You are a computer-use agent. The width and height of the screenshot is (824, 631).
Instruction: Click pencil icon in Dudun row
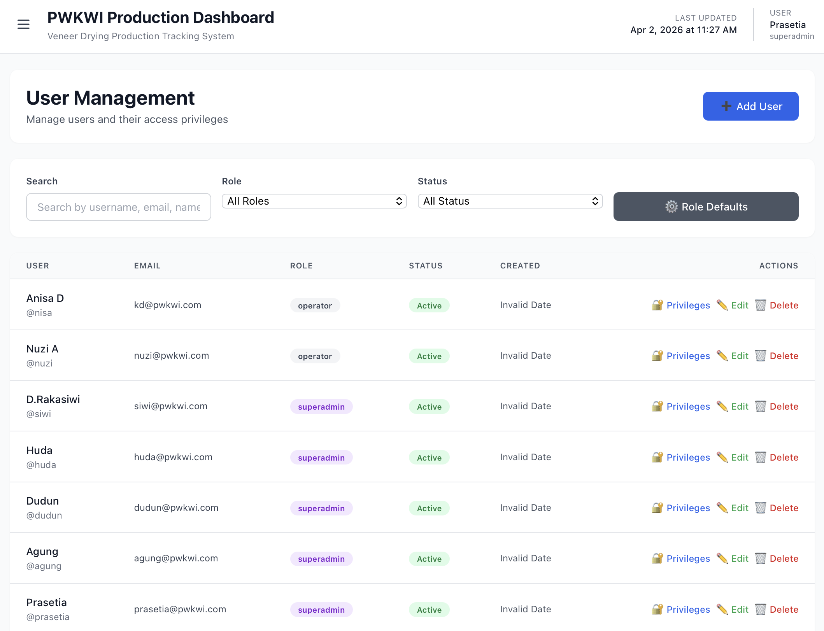pyautogui.click(x=722, y=508)
